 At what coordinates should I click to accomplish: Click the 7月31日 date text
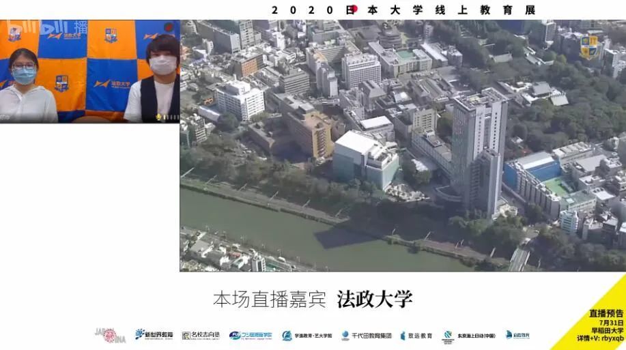(x=611, y=323)
